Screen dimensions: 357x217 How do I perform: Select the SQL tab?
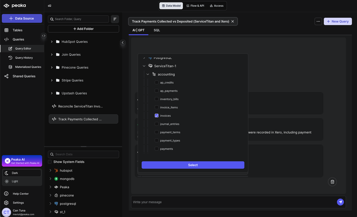point(157,30)
